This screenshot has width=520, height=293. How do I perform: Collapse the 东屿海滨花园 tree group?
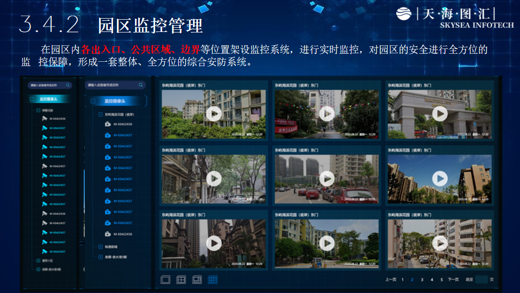100,114
